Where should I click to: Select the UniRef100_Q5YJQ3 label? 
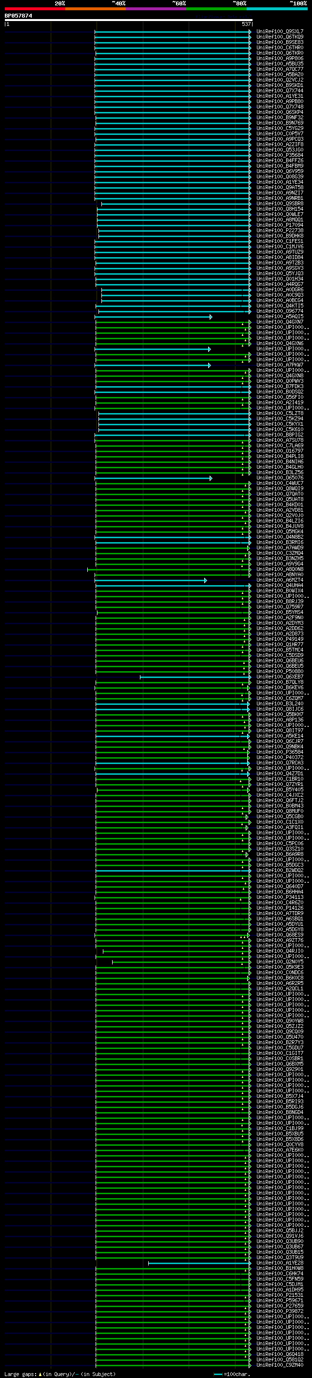(x=280, y=273)
